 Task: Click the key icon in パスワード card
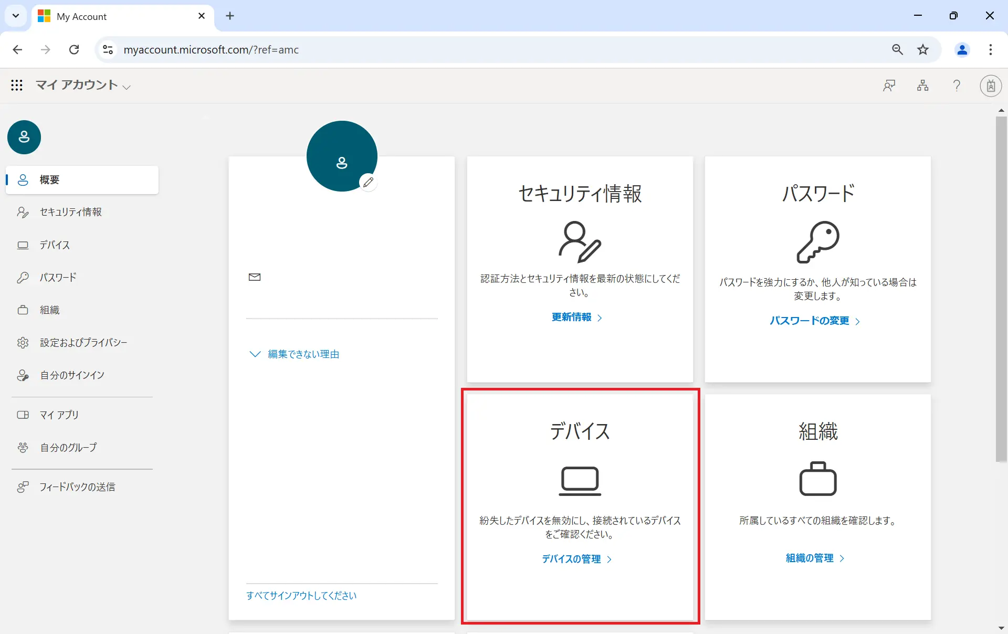tap(817, 242)
